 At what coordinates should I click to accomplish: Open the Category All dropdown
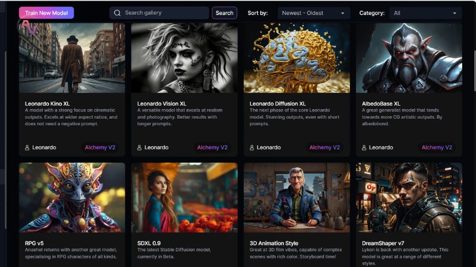[x=425, y=13]
